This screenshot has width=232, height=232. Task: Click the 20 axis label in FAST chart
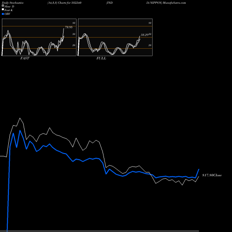click(x=74, y=45)
